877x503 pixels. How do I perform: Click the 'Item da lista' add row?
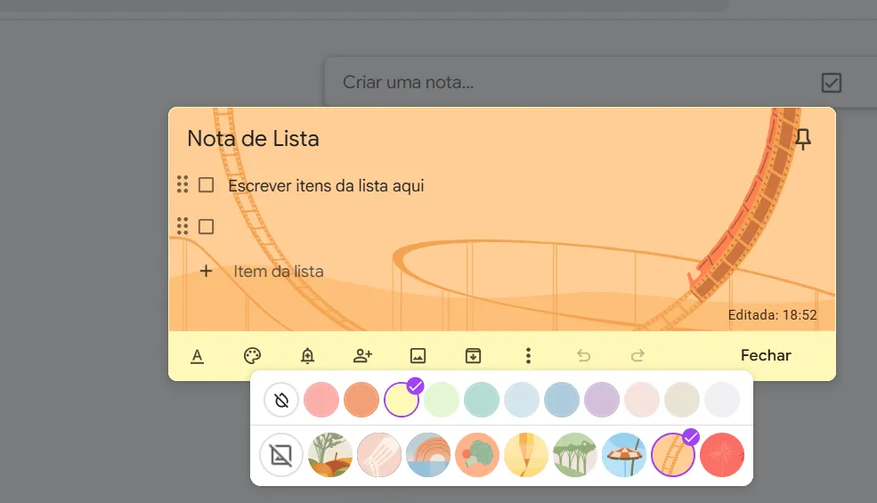pos(278,271)
